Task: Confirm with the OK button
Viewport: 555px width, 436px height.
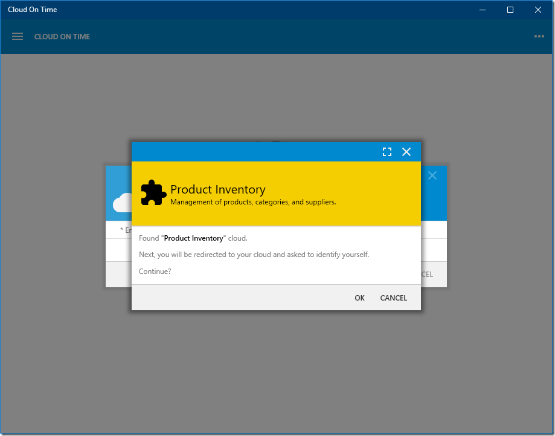Action: (x=359, y=298)
